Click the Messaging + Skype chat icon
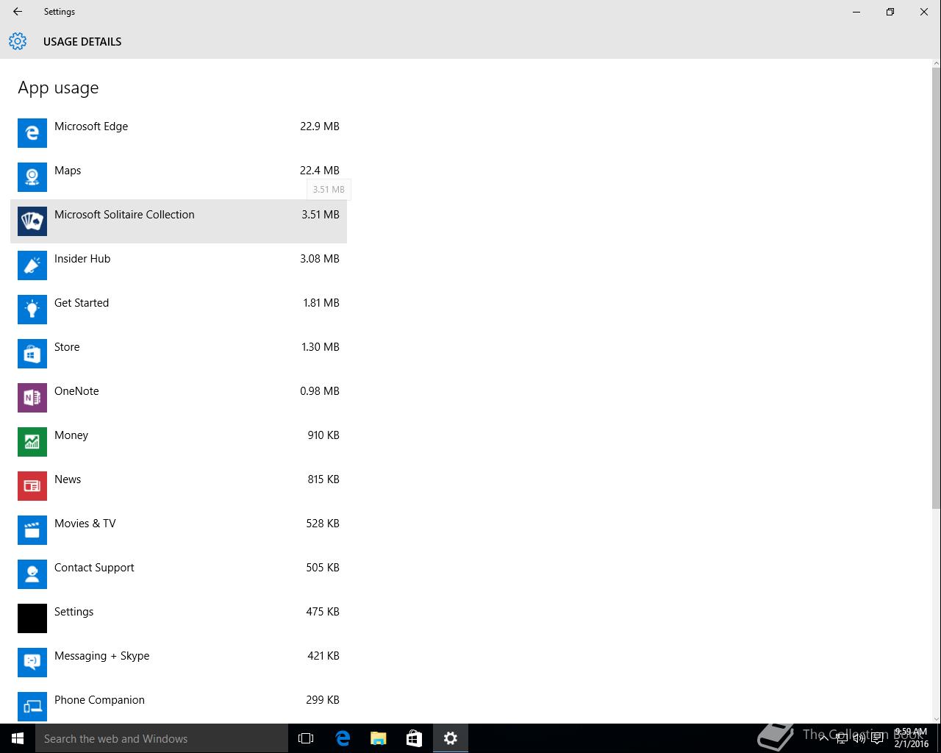Screen dimensions: 941x753 pyautogui.click(x=32, y=663)
